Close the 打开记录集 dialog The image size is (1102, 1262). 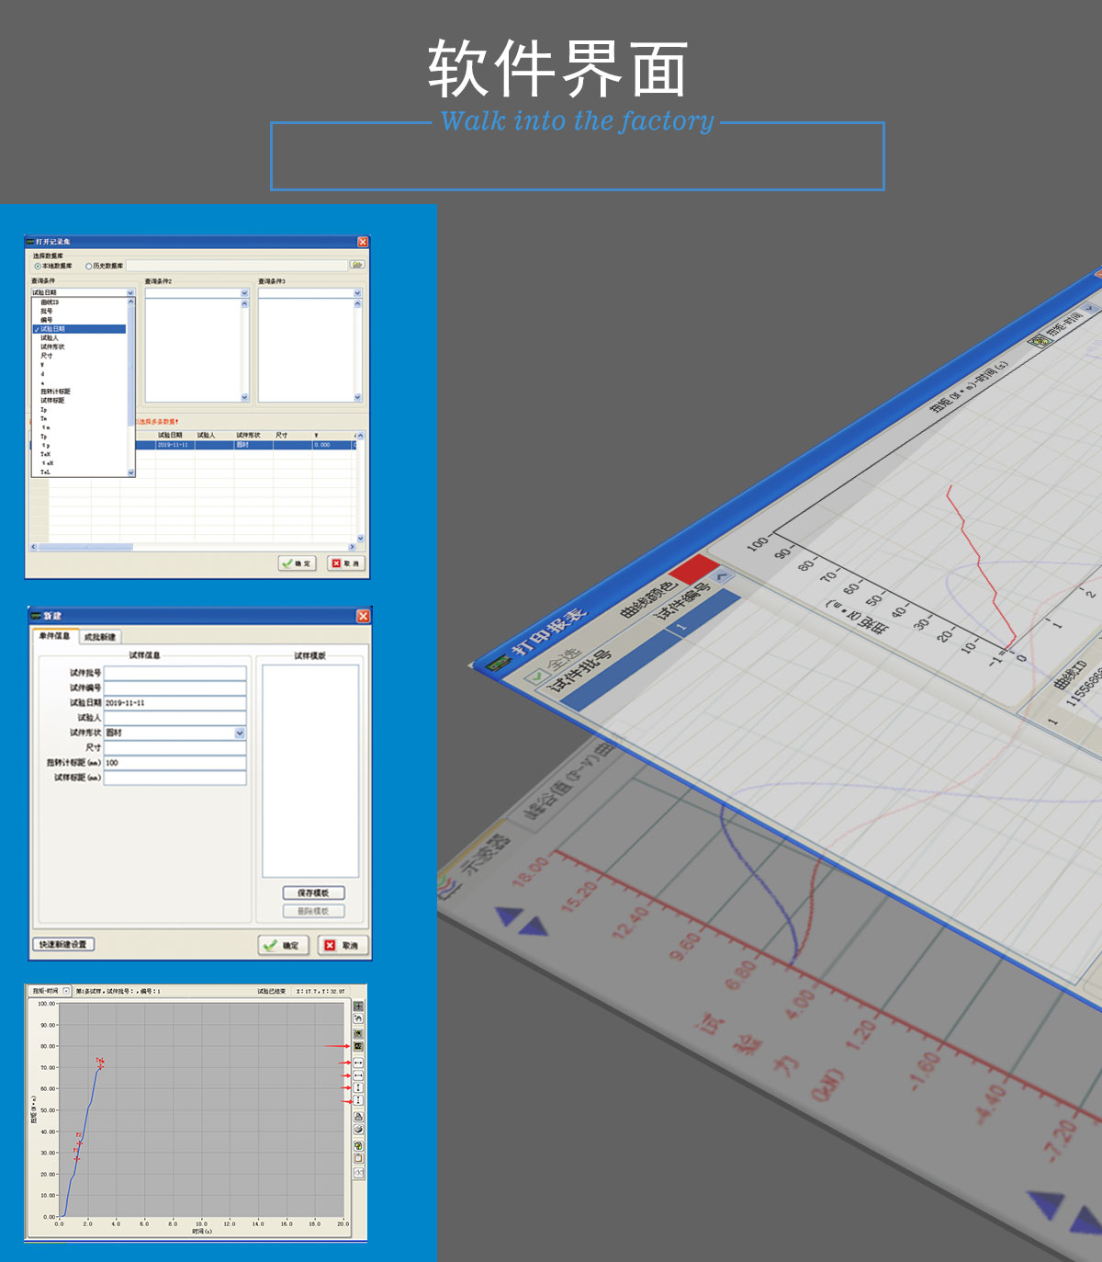pyautogui.click(x=363, y=242)
